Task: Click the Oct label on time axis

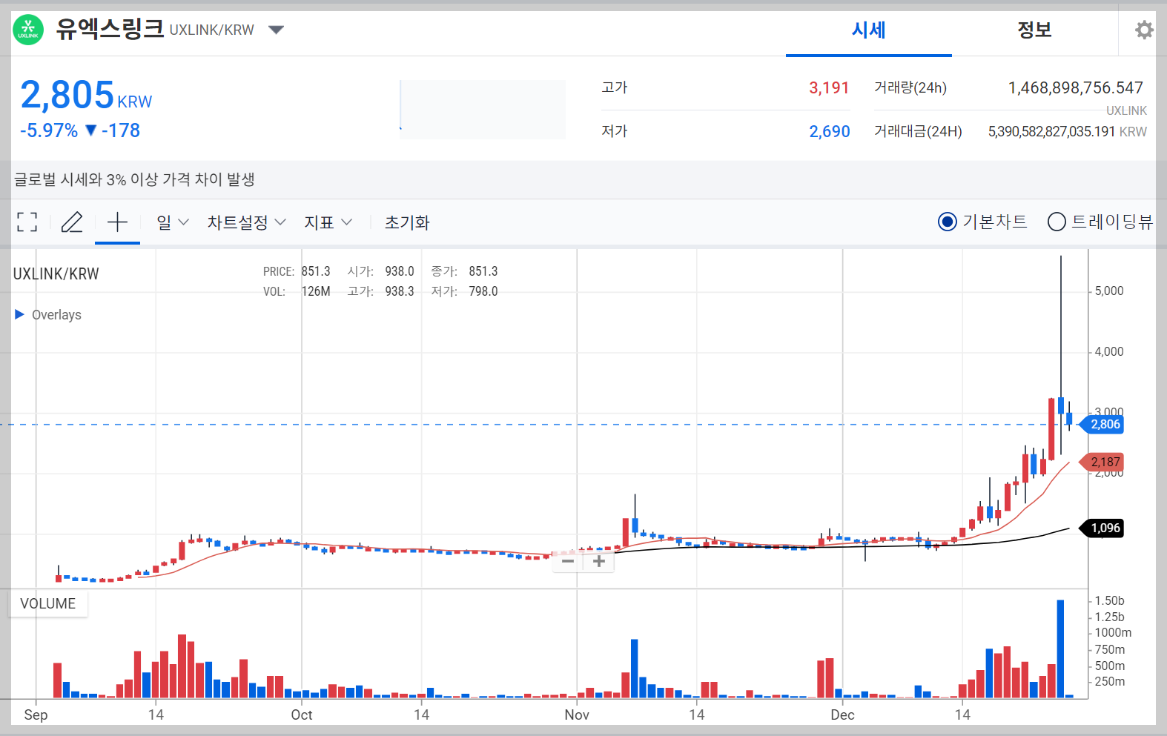Action: click(302, 715)
